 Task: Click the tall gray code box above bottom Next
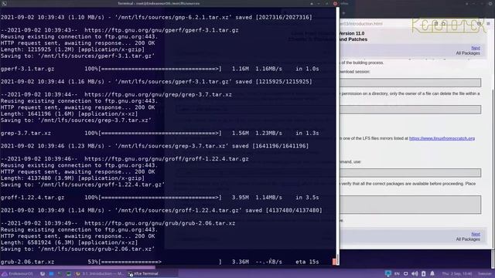(410, 205)
